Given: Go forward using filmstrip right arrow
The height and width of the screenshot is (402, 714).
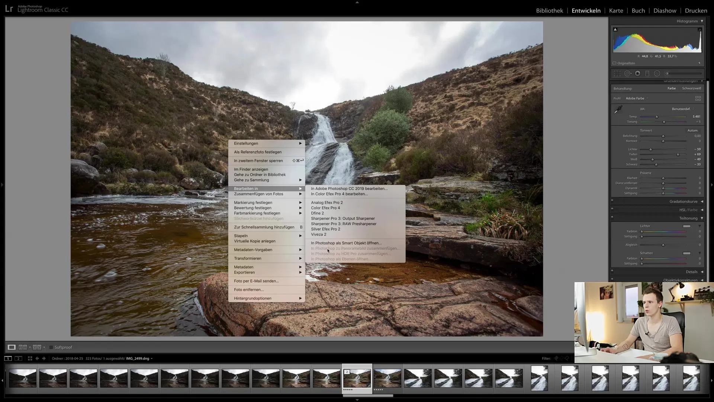Looking at the screenshot, I should [x=44, y=358].
